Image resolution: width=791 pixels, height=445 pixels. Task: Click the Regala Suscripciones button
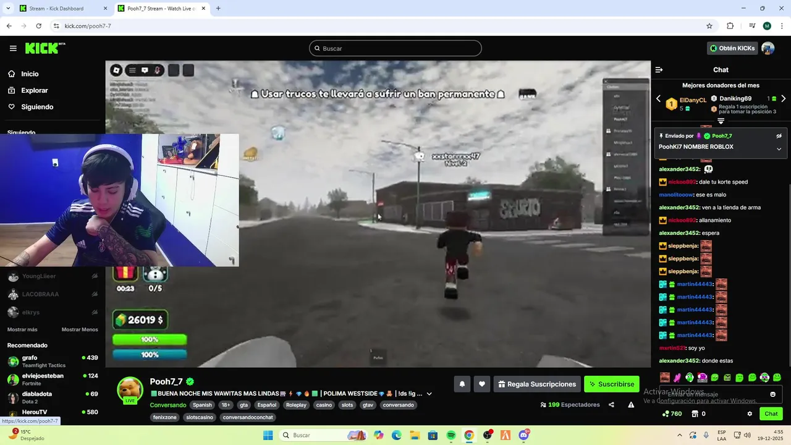(537, 384)
